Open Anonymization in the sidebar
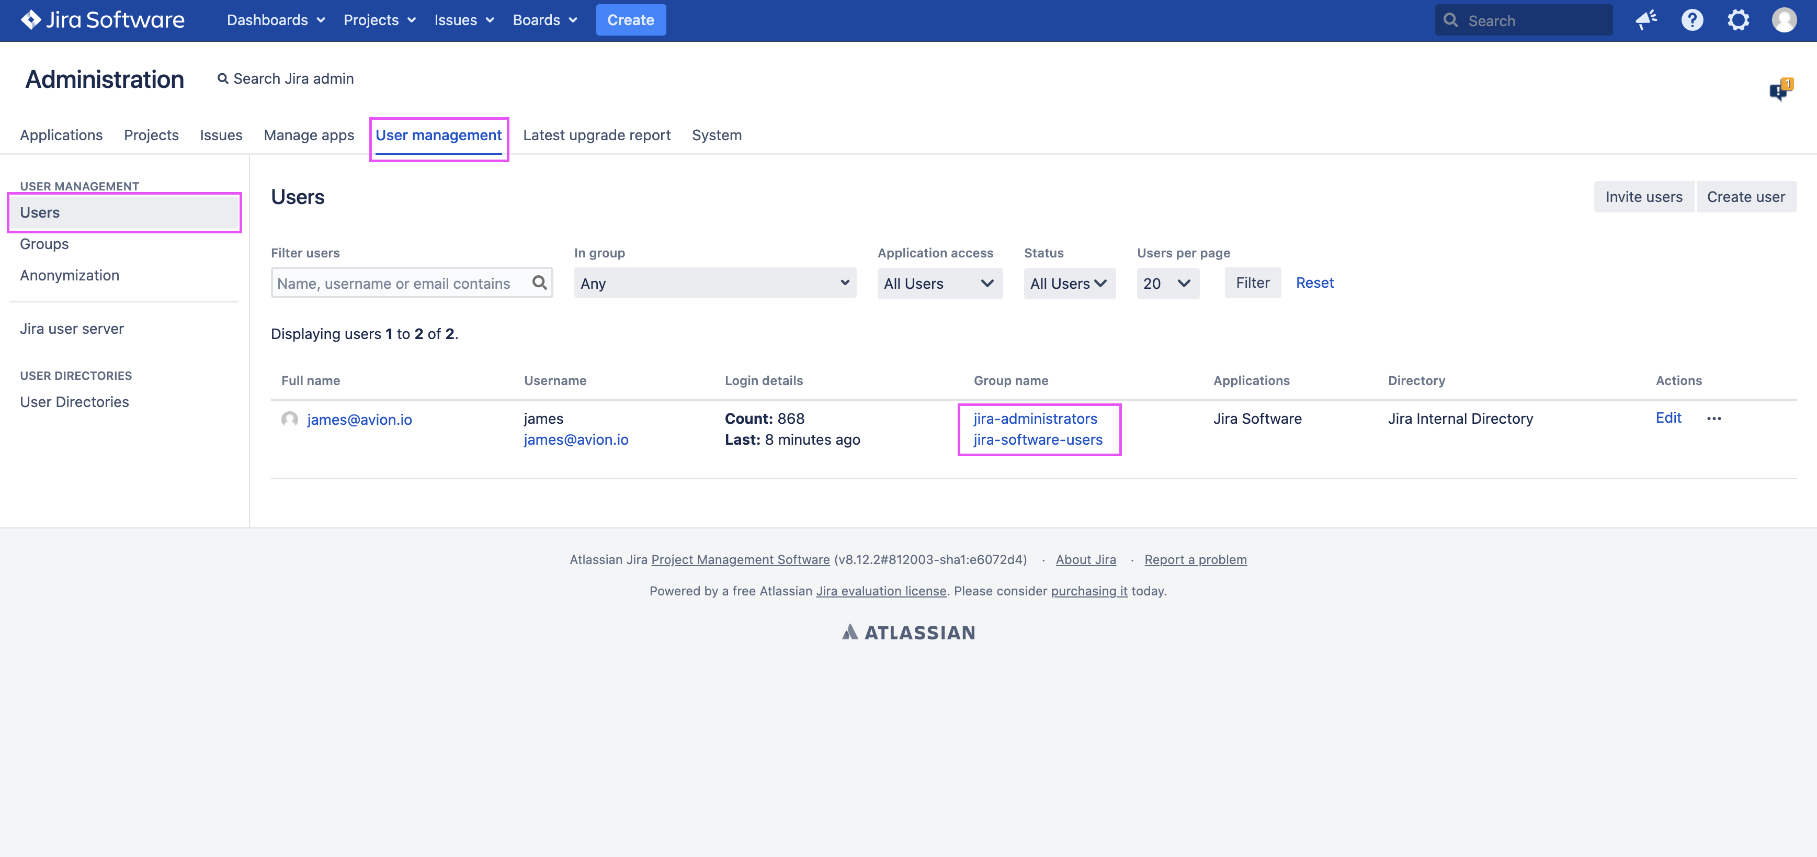This screenshot has height=857, width=1817. [x=70, y=275]
